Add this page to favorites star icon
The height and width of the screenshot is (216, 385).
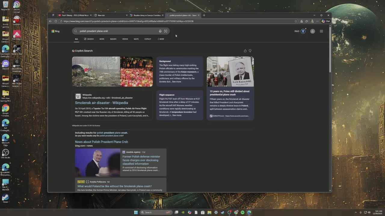coord(296,21)
